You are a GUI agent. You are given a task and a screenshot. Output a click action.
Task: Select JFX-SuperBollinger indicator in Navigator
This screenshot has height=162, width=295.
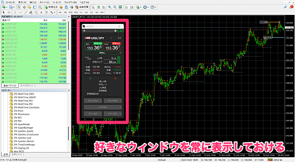tap(23, 128)
